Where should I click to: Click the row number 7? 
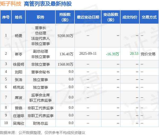6,97
